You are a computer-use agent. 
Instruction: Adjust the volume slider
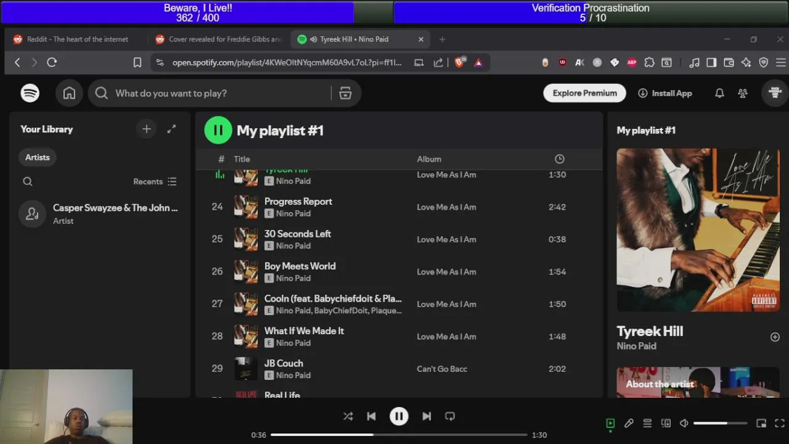(x=721, y=423)
